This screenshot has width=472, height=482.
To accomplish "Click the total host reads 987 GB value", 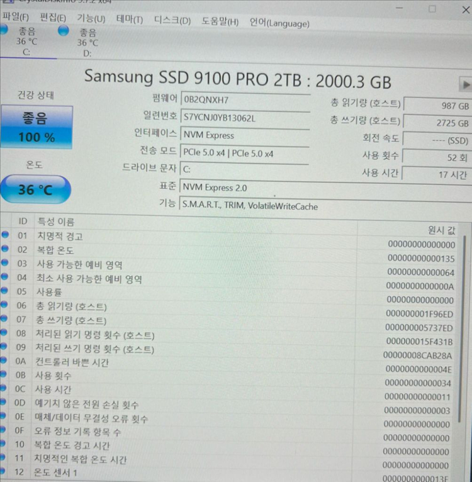I will coord(437,106).
